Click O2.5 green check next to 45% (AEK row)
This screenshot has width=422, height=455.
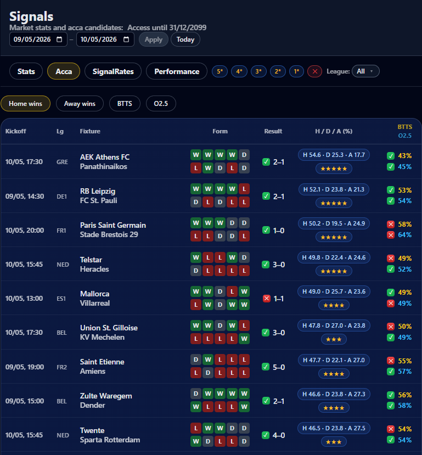coord(391,167)
